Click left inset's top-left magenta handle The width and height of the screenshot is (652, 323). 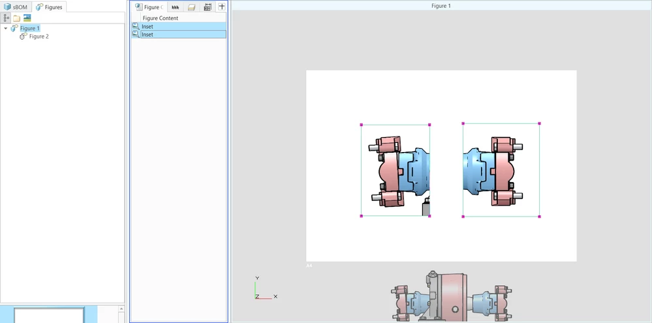pyautogui.click(x=361, y=125)
